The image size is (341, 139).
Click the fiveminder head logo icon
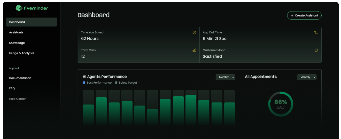(x=19, y=8)
